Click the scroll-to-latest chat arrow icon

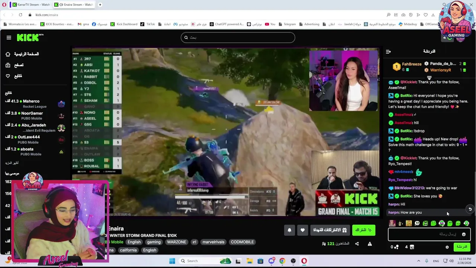tap(470, 209)
